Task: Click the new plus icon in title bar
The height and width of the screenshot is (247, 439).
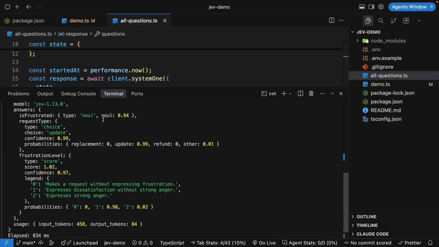Action: tap(17, 7)
